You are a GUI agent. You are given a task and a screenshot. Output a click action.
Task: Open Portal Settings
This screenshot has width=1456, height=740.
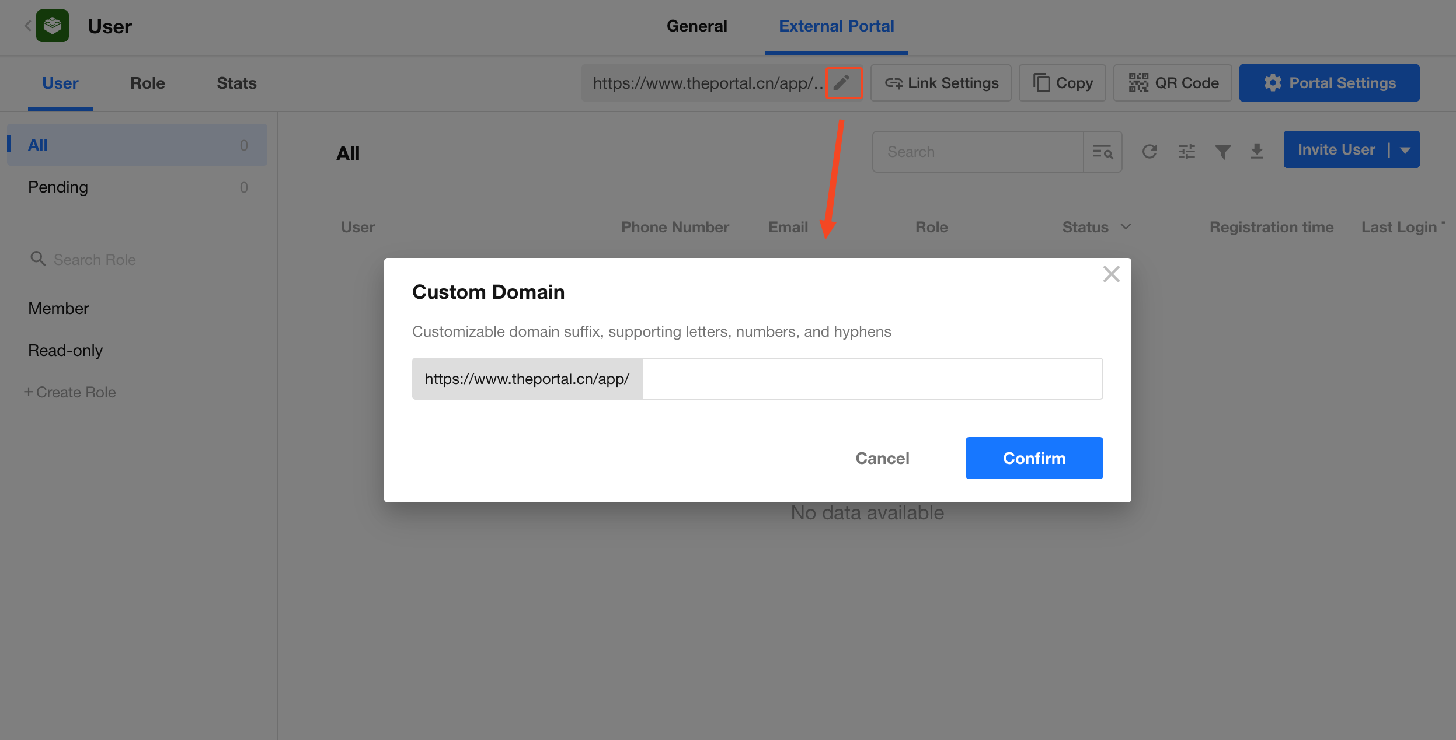click(1329, 83)
